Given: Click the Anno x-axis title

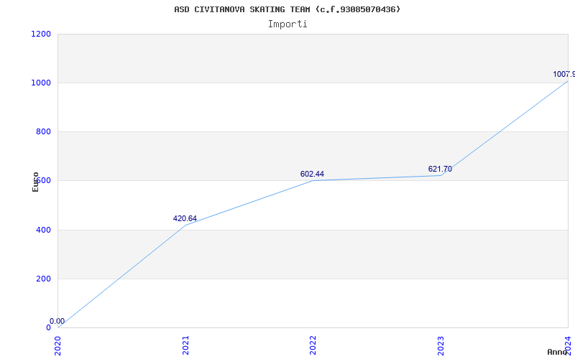Looking at the screenshot, I should 560,352.
